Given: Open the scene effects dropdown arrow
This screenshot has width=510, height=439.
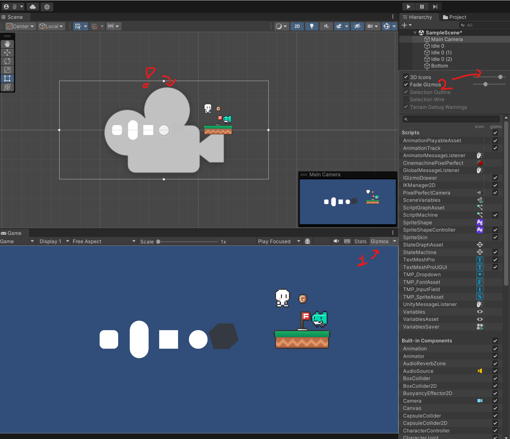Looking at the screenshot, I should [347, 26].
